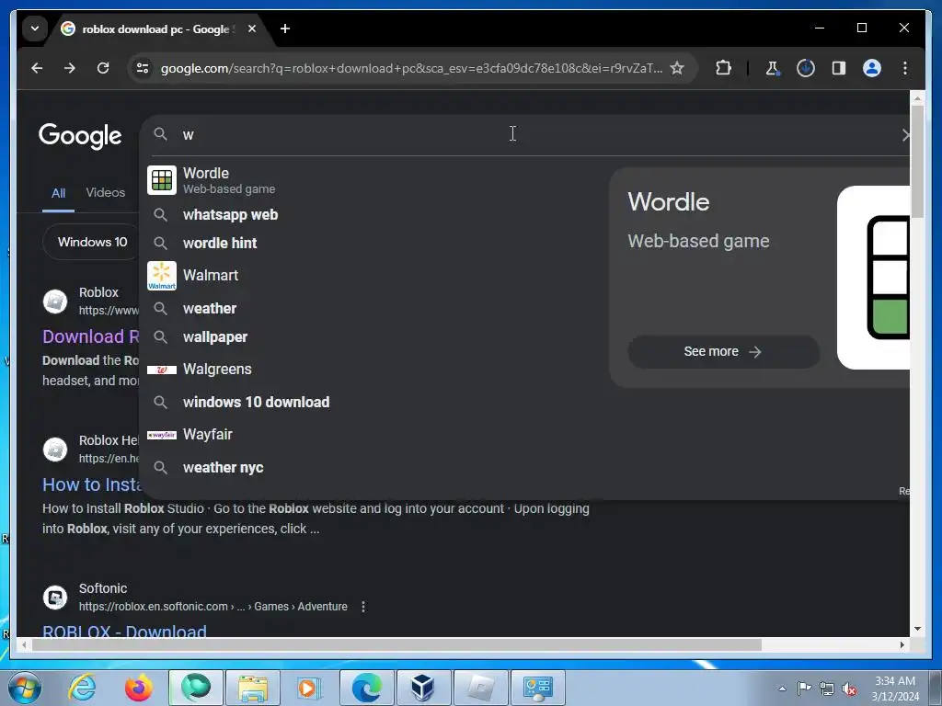Open Chrome Labs flask icon
Image resolution: width=942 pixels, height=706 pixels.
(x=773, y=68)
